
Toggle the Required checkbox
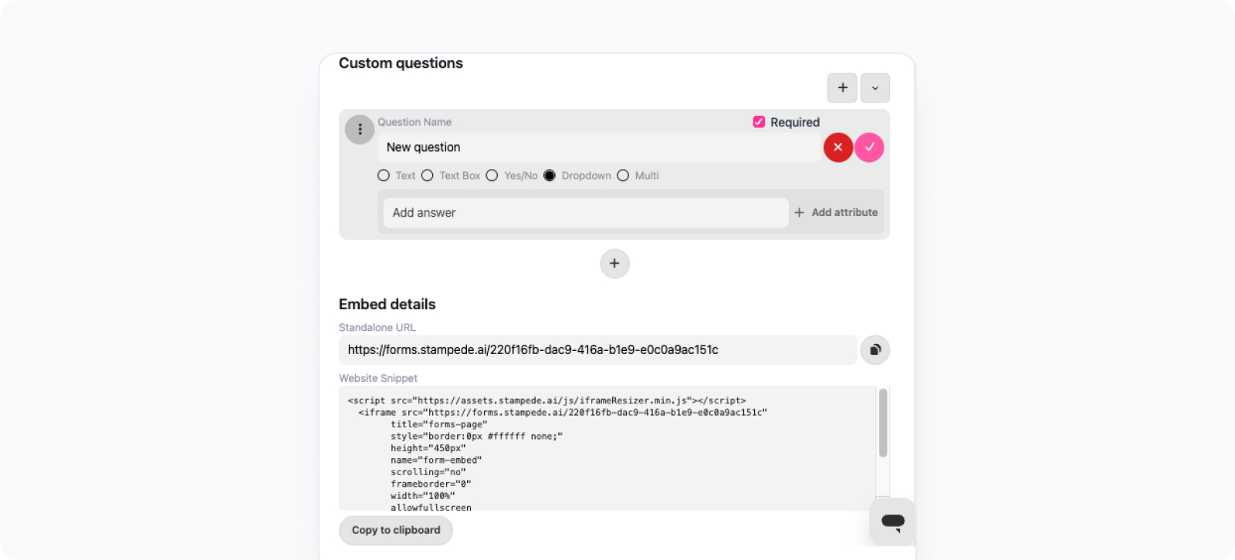tap(759, 122)
